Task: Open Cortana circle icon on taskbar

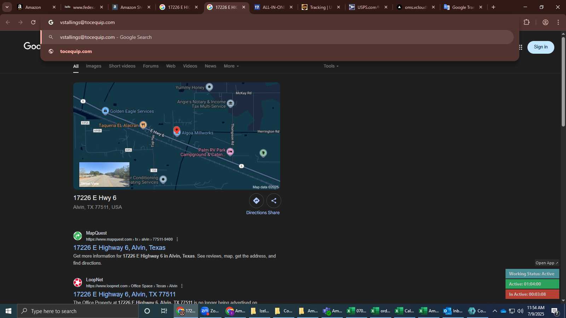Action: (x=147, y=311)
